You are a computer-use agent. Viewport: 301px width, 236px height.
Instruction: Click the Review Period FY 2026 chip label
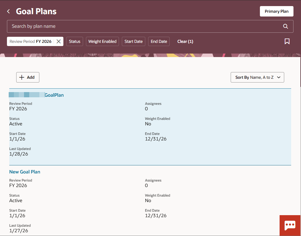30,41
